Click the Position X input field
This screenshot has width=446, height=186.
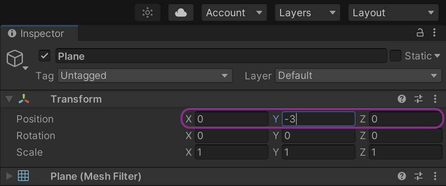[231, 119]
